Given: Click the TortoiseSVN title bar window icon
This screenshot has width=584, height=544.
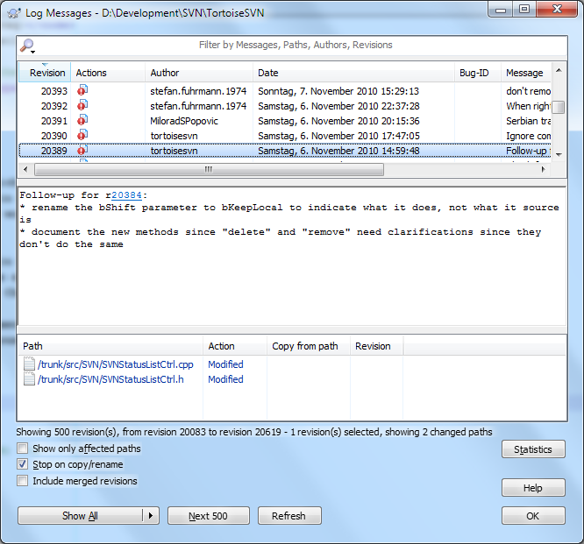Looking at the screenshot, I should point(13,10).
